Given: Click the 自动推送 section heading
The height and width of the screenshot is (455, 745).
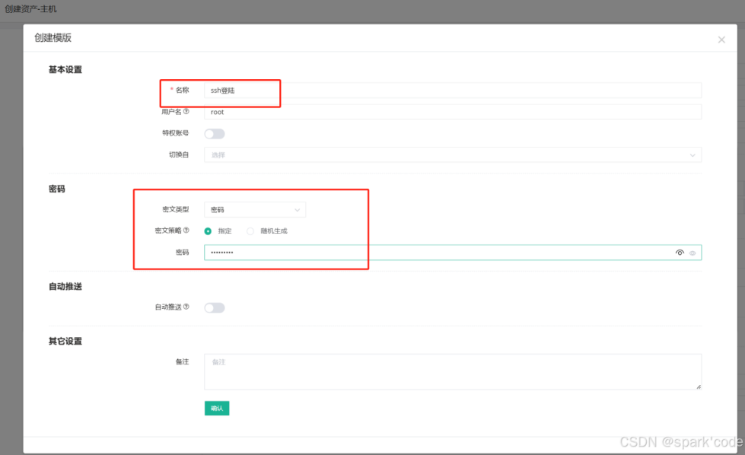Looking at the screenshot, I should pos(65,286).
